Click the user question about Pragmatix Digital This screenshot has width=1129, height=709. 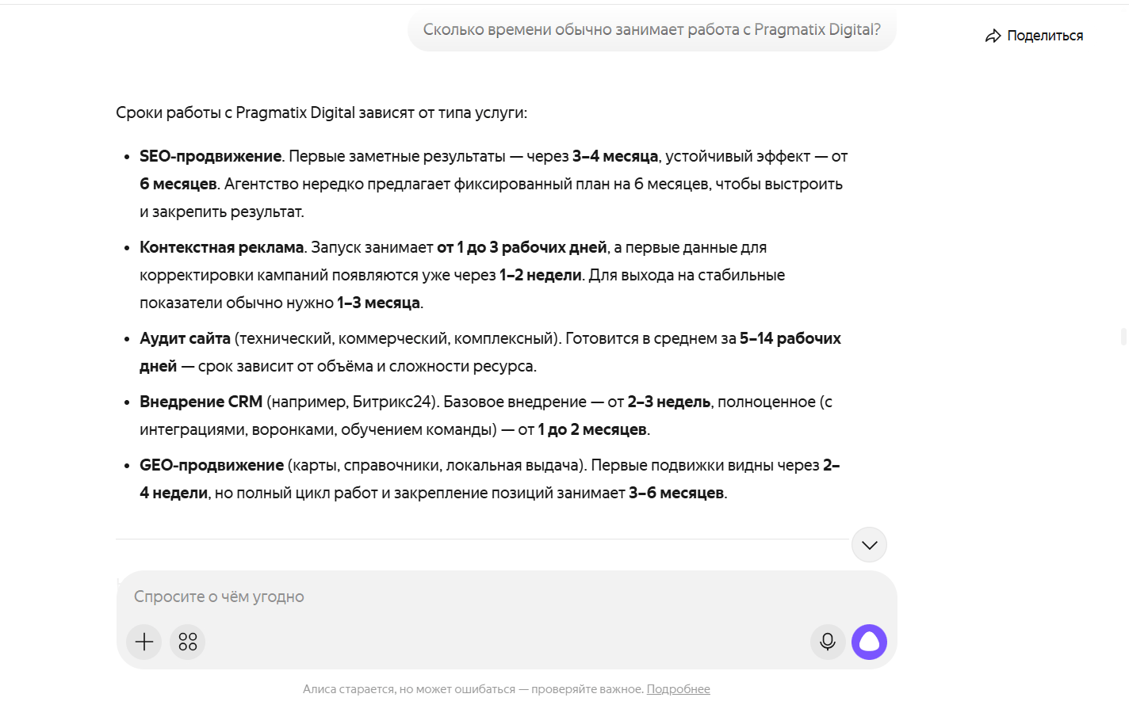[x=652, y=30]
